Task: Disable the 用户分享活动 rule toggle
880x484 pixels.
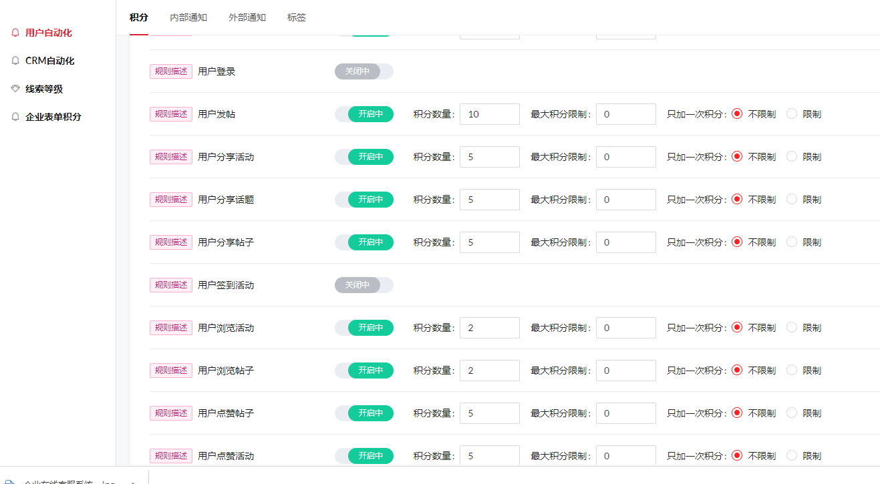Action: [x=364, y=157]
